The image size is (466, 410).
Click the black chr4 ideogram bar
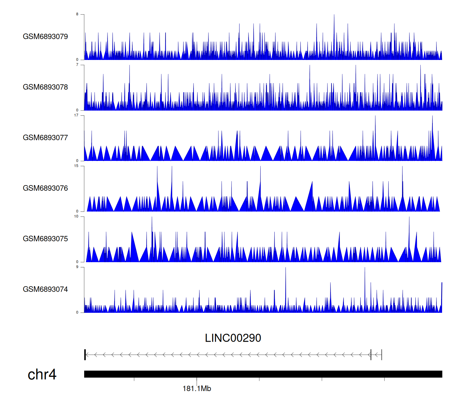pyautogui.click(x=263, y=374)
